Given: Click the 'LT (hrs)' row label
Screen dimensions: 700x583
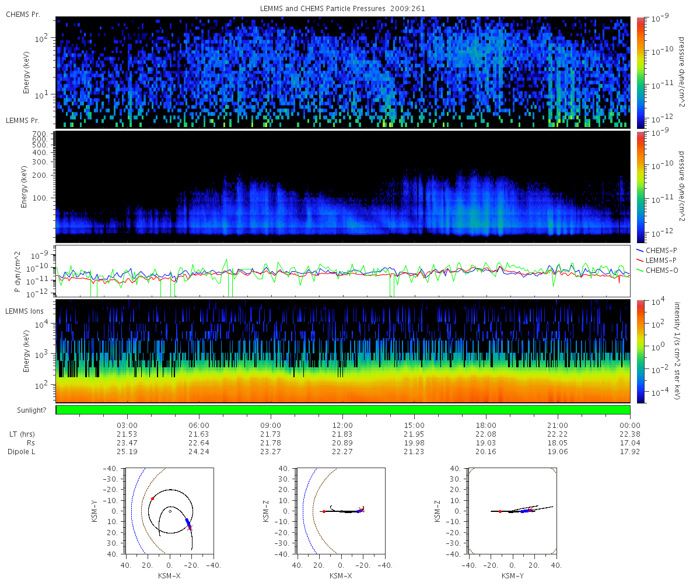Looking at the screenshot, I should click(22, 434).
